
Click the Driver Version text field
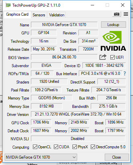point(78,114)
